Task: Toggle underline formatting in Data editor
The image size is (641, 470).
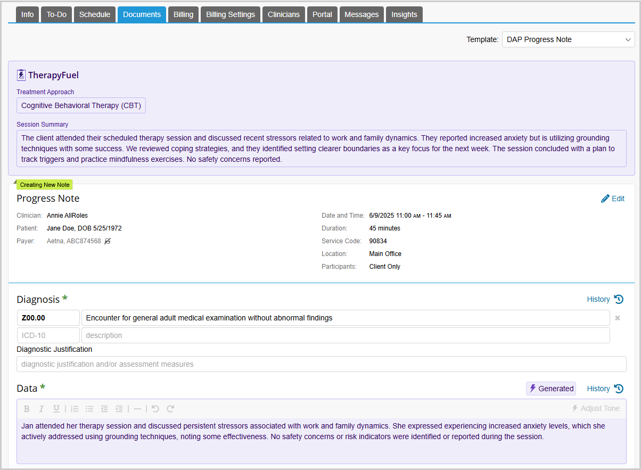Action: 56,409
